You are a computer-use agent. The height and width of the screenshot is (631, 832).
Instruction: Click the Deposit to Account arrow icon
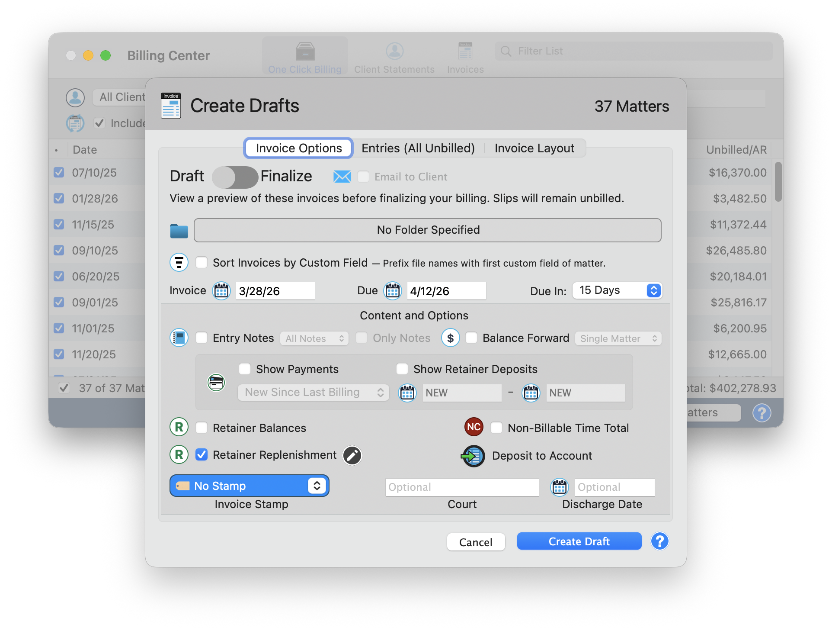coord(473,455)
